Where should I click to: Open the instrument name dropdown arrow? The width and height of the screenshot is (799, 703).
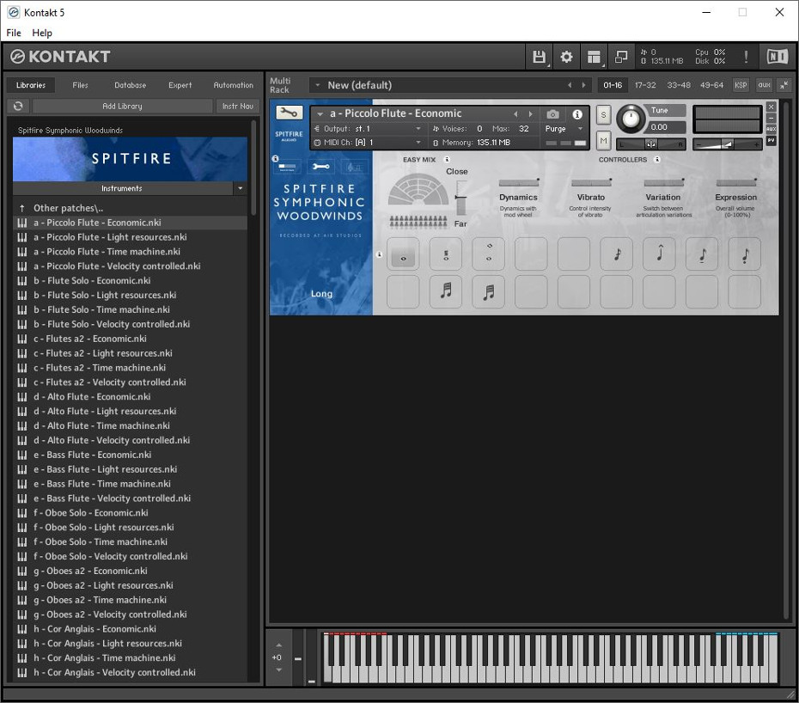320,114
